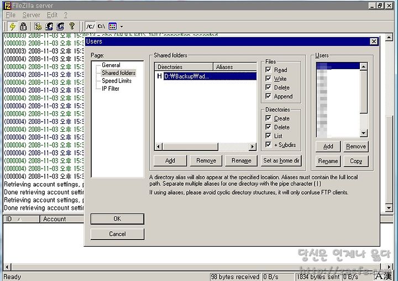Click shared folders list left scroll arrow

pyautogui.click(x=159, y=147)
